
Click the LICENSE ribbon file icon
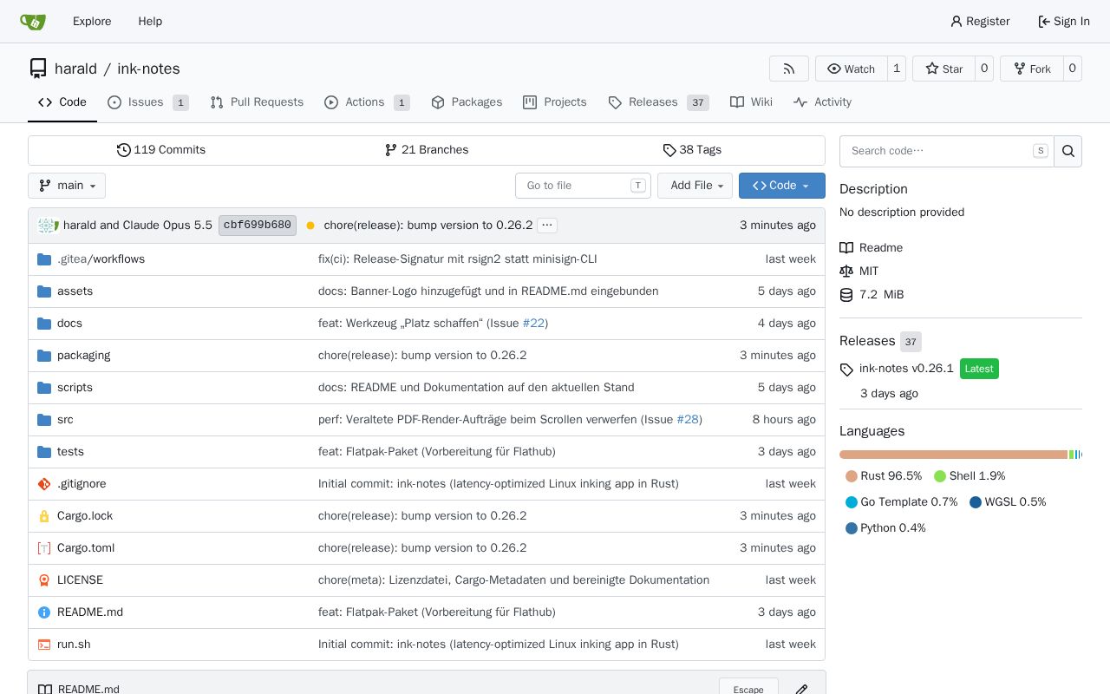coord(44,580)
